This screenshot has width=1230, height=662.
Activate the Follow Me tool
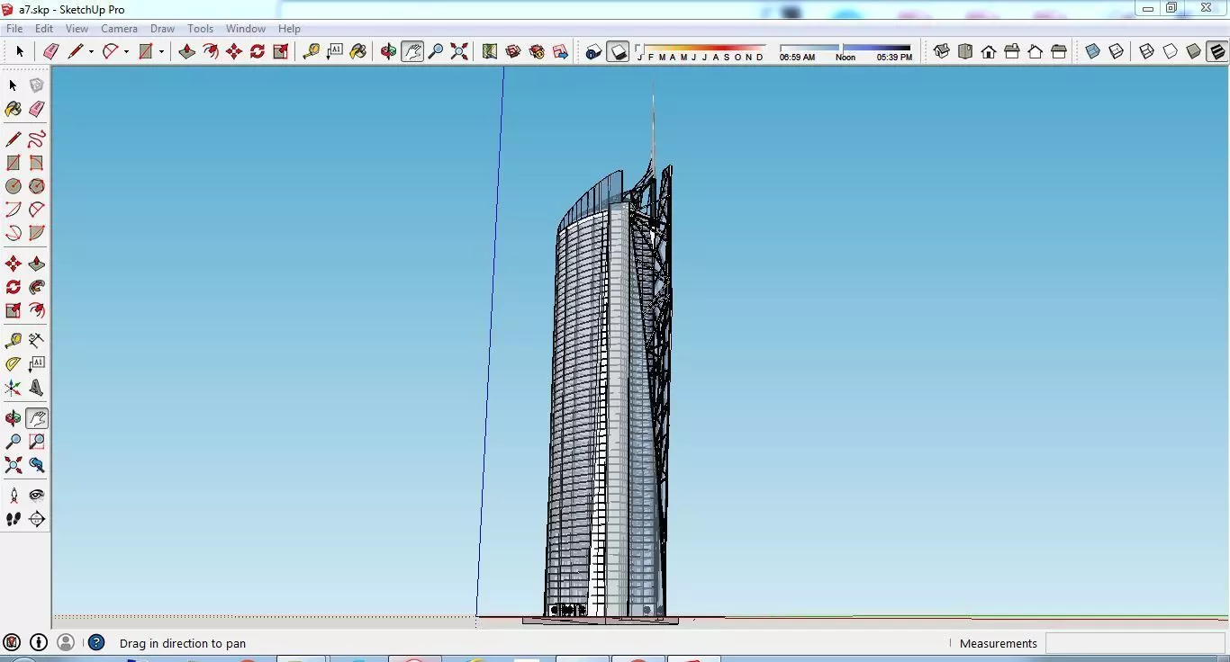click(x=36, y=287)
